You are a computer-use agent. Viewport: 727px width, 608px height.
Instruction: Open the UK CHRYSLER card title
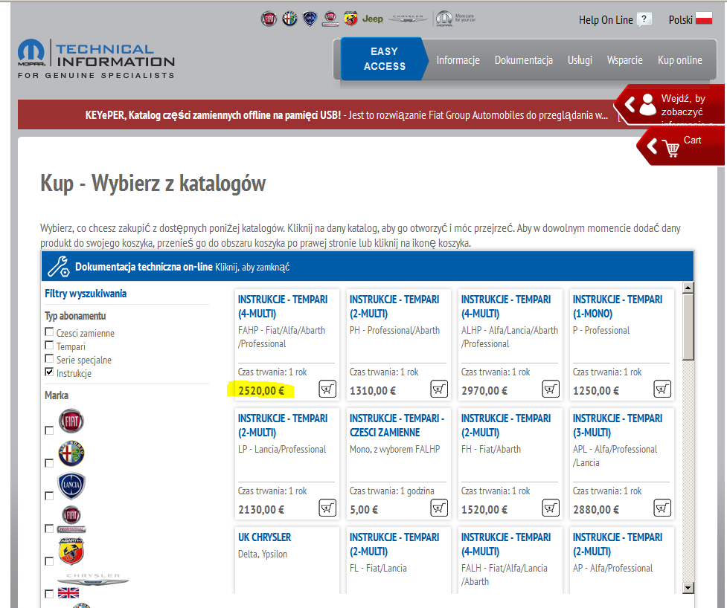pos(264,537)
